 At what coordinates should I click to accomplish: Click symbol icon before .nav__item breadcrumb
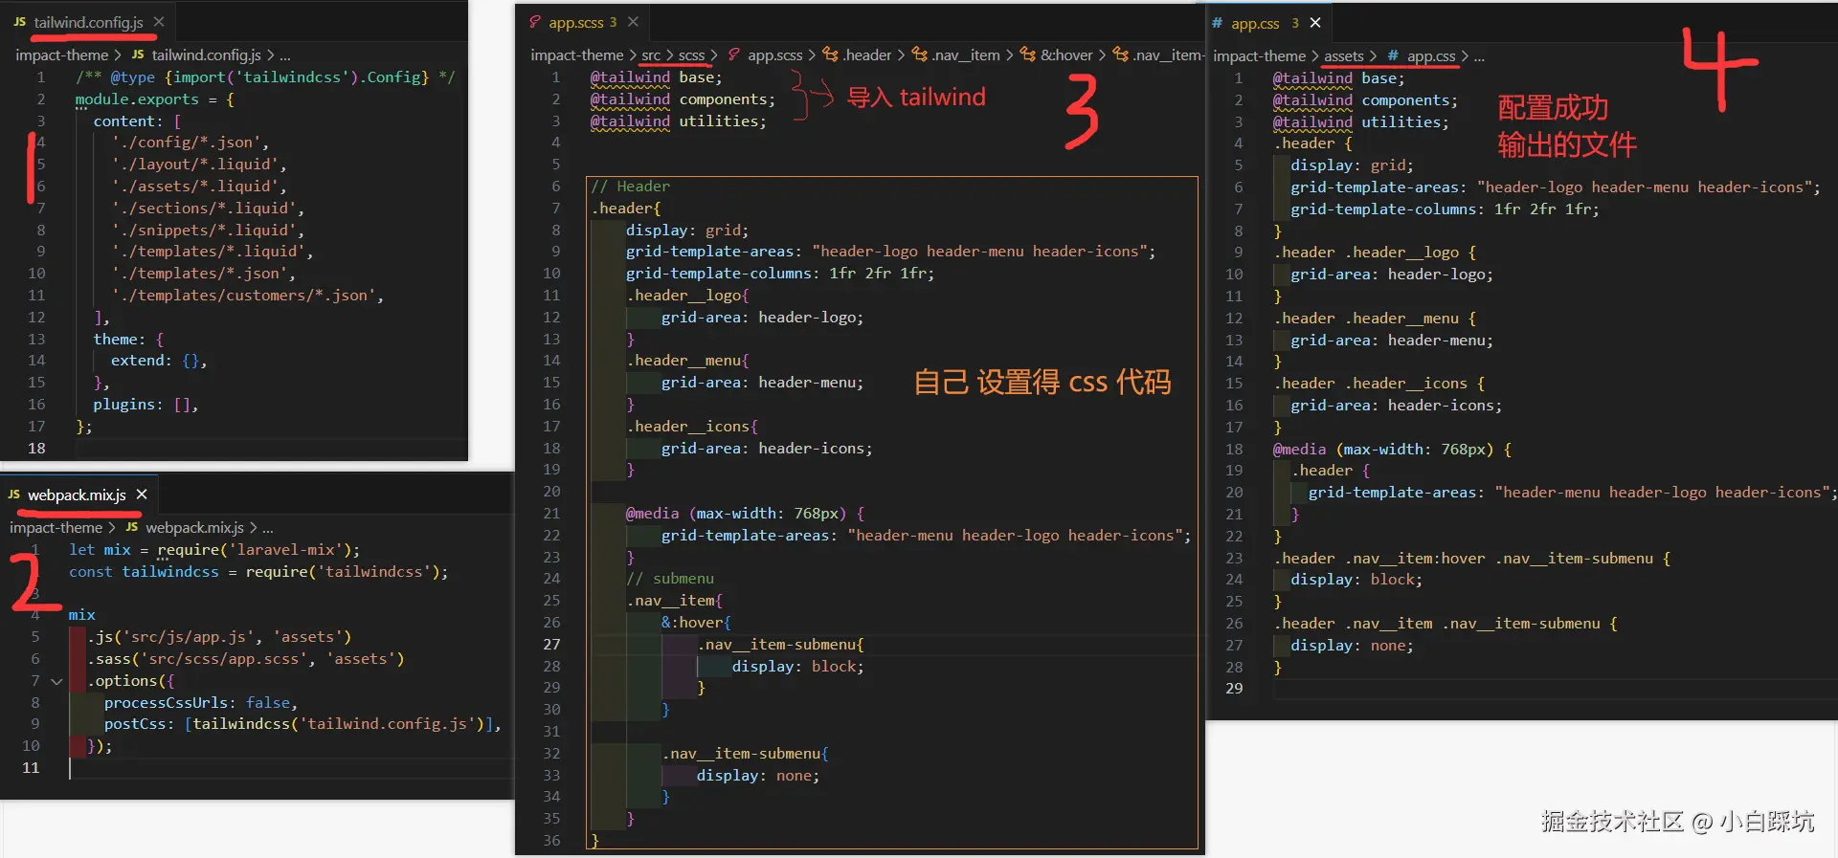coord(919,55)
